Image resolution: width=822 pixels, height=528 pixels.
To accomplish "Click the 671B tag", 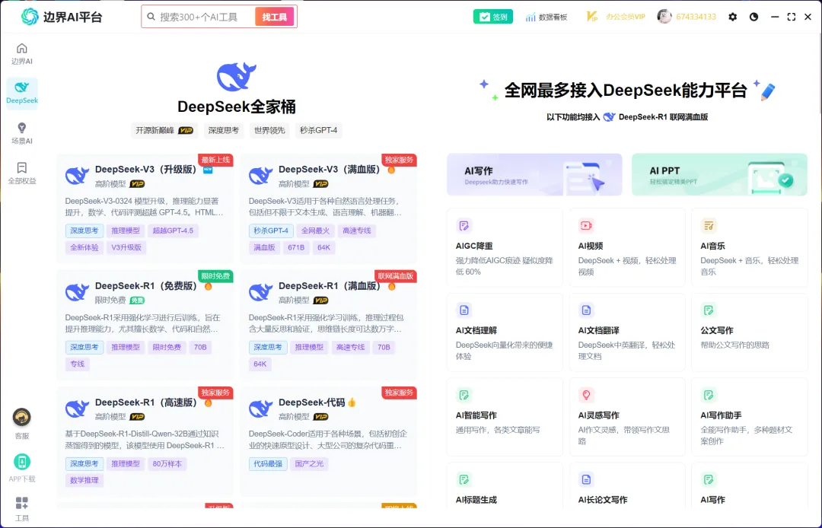I will pos(296,247).
